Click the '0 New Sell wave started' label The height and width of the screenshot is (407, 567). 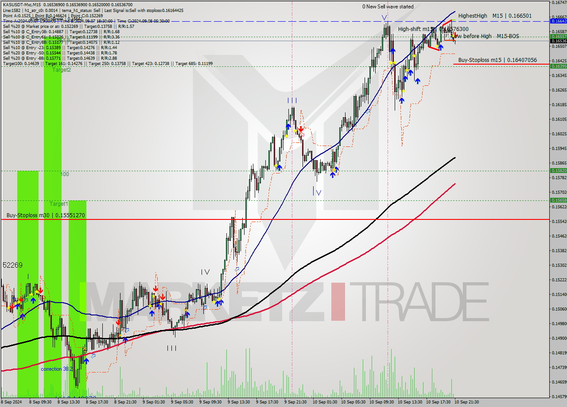click(388, 7)
